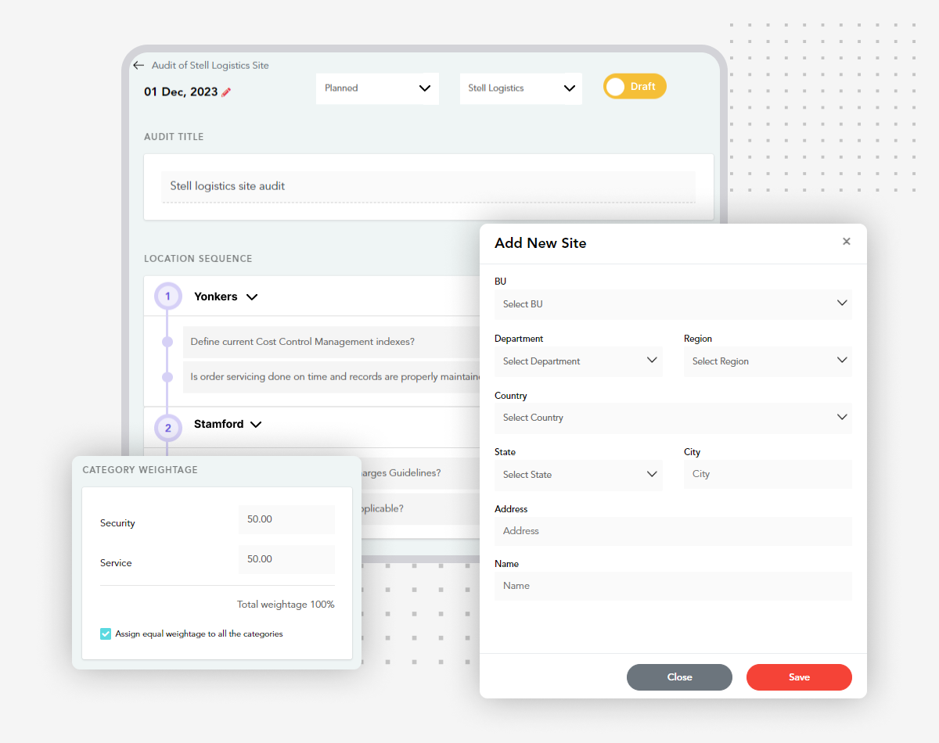Save the new site
The height and width of the screenshot is (743, 939).
[x=799, y=677]
